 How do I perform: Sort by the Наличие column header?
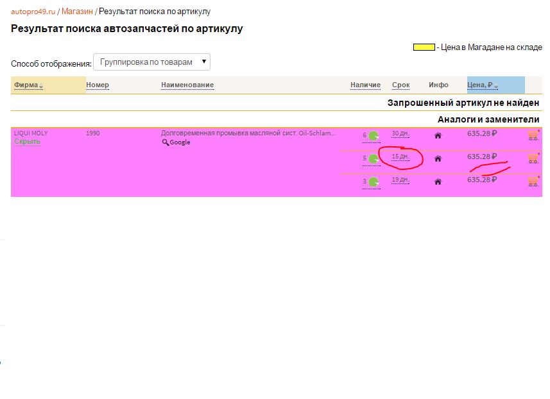pyautogui.click(x=365, y=85)
